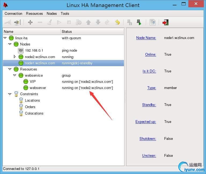Image resolution: width=206 pixels, height=174 pixels.
Task: Click the red exit door icon
Action: (165, 22)
